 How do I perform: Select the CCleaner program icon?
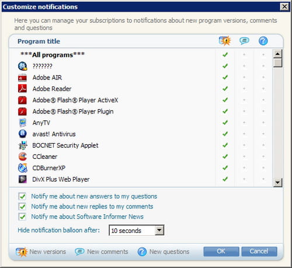pos(23,156)
